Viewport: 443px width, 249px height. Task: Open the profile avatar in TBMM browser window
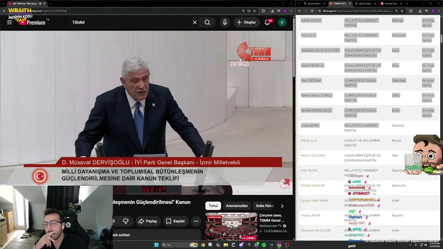pos(432,11)
